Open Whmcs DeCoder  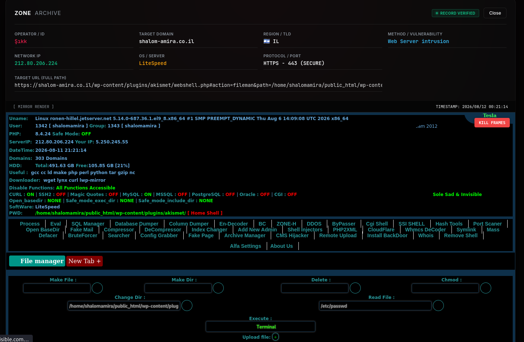(x=426, y=230)
